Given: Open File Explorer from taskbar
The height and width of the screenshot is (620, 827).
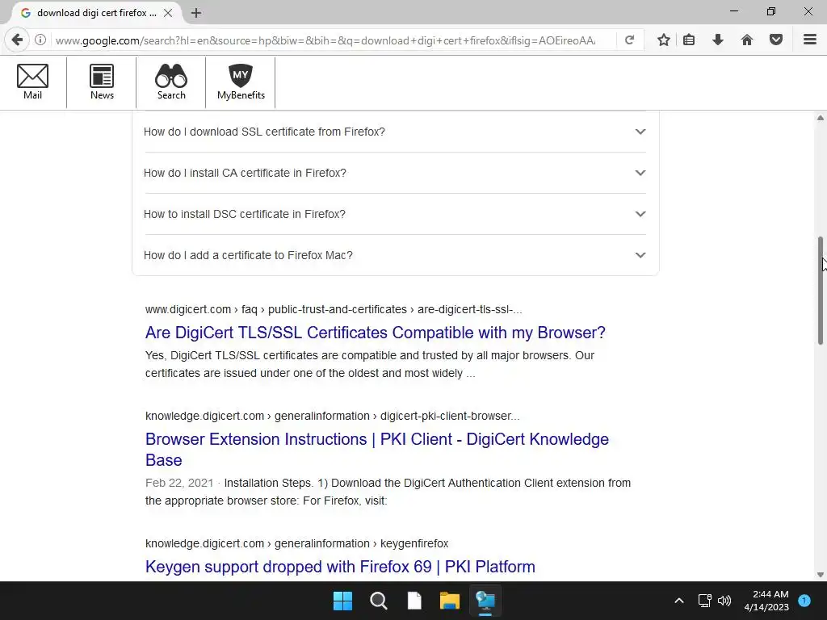Looking at the screenshot, I should [450, 601].
